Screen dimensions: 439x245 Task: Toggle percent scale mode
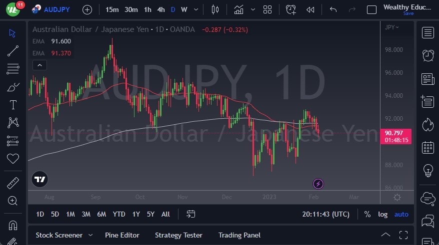pos(367,214)
